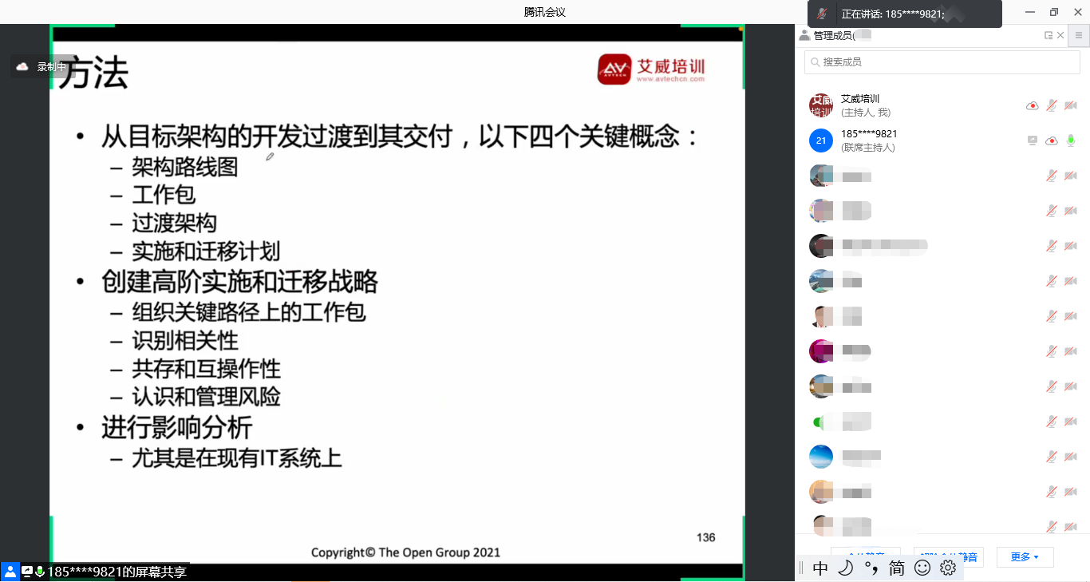Pop out the member management panel
The width and height of the screenshot is (1090, 582).
point(1049,35)
